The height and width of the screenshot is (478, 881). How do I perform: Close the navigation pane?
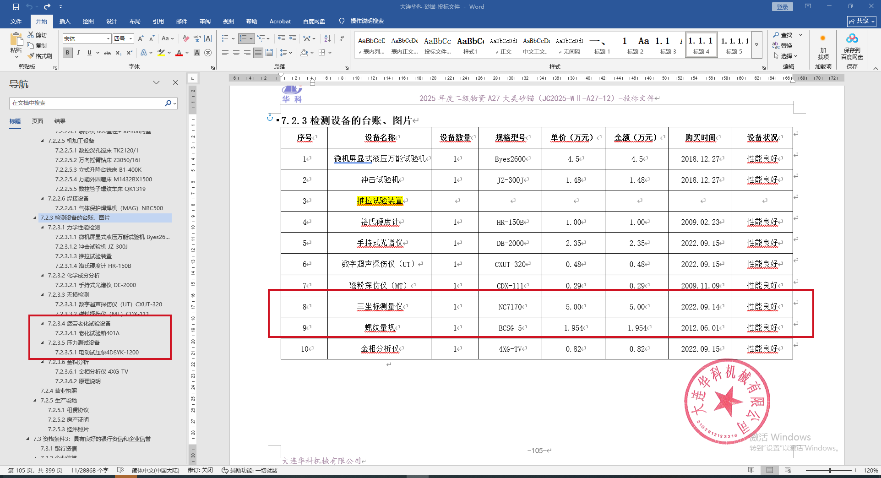pyautogui.click(x=175, y=82)
